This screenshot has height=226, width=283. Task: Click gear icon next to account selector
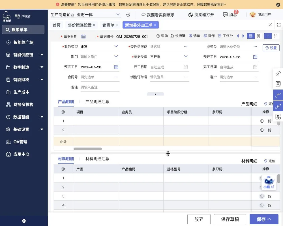pos(128,15)
